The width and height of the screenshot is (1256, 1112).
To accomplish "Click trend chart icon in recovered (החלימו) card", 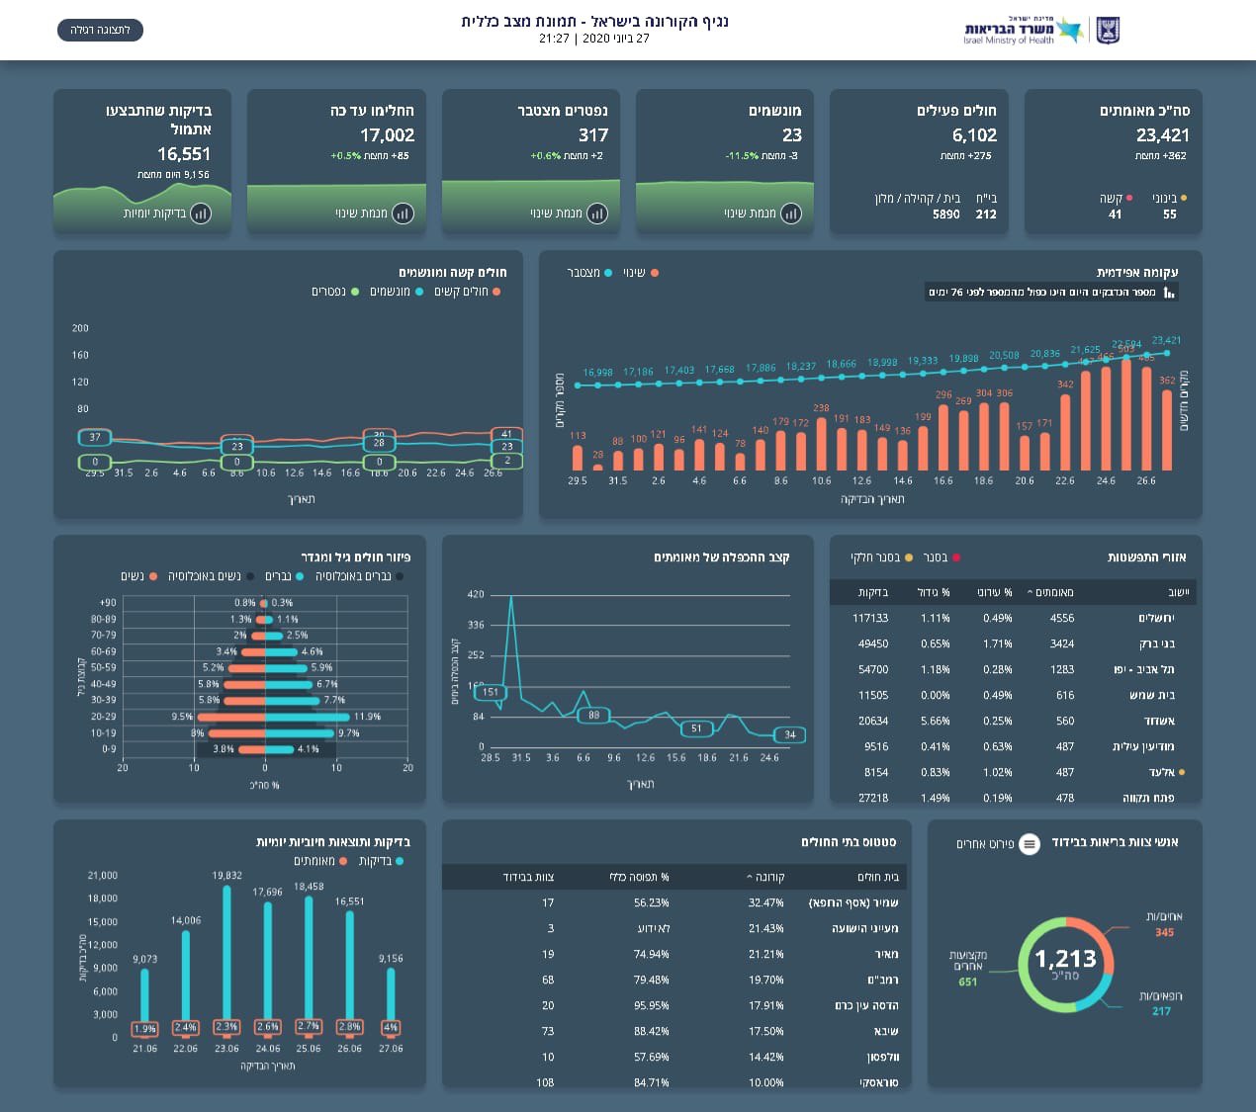I will (403, 214).
